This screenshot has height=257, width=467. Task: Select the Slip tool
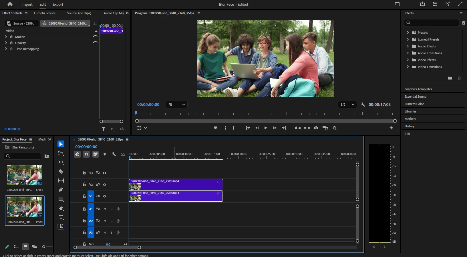point(61,180)
